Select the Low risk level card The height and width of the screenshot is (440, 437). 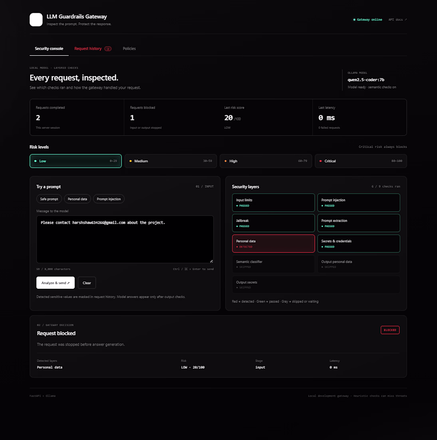(75, 161)
